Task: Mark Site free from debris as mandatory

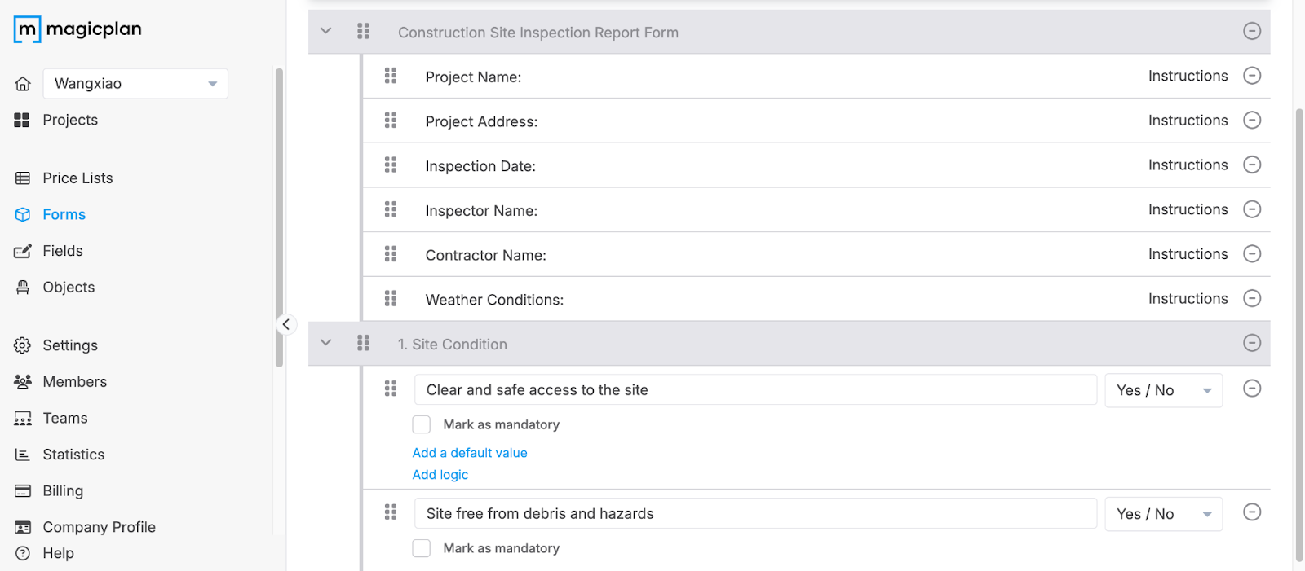Action: tap(422, 548)
